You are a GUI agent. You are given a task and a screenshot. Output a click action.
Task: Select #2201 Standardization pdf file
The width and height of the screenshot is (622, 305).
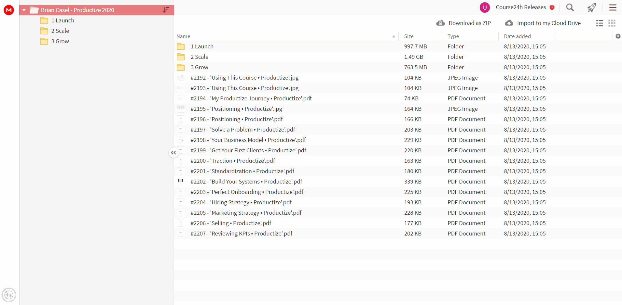click(x=242, y=171)
